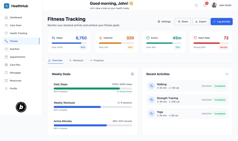This screenshot has width=238, height=141.
Task: Click the Care Team people icon
Action: [6, 25]
